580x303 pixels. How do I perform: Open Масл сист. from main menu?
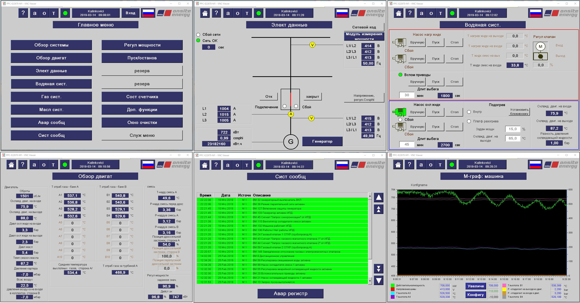[x=51, y=110]
